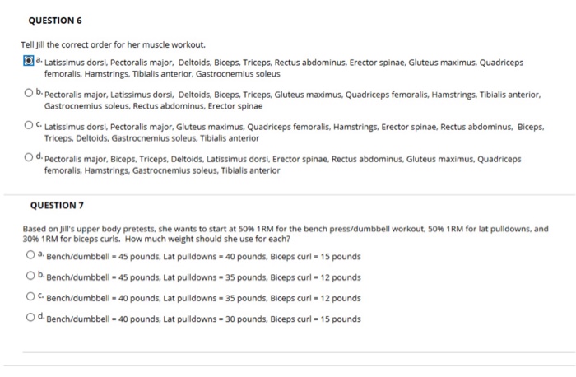Image resolution: width=576 pixels, height=377 pixels.
Task: Click prompt 'Tell Jill the correct order'
Action: coord(114,44)
